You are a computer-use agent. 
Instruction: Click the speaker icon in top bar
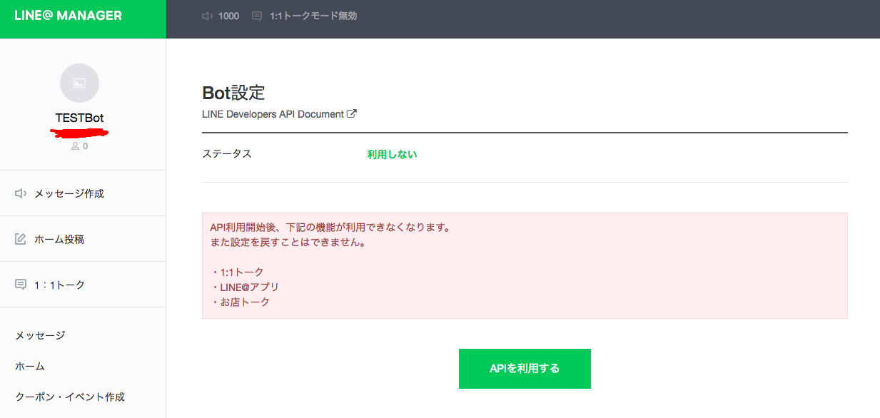click(x=207, y=16)
